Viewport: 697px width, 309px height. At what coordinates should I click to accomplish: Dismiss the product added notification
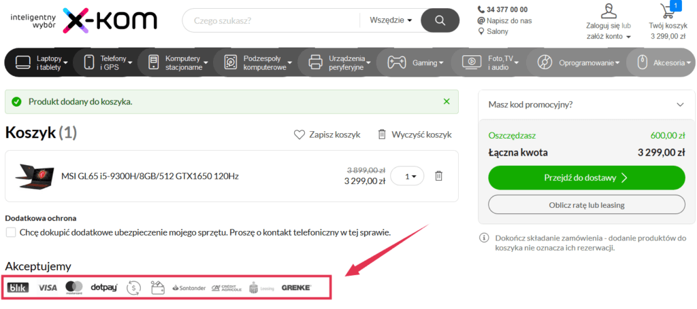(x=447, y=101)
